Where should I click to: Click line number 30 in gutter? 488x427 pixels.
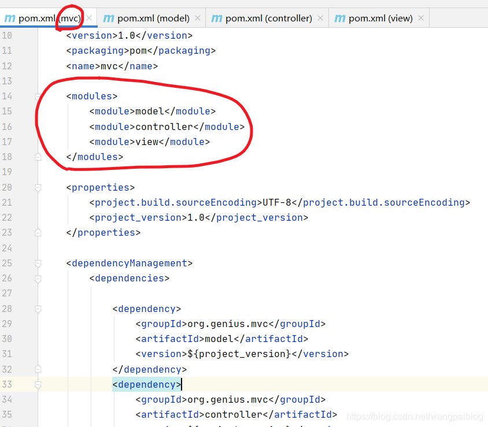click(7, 339)
